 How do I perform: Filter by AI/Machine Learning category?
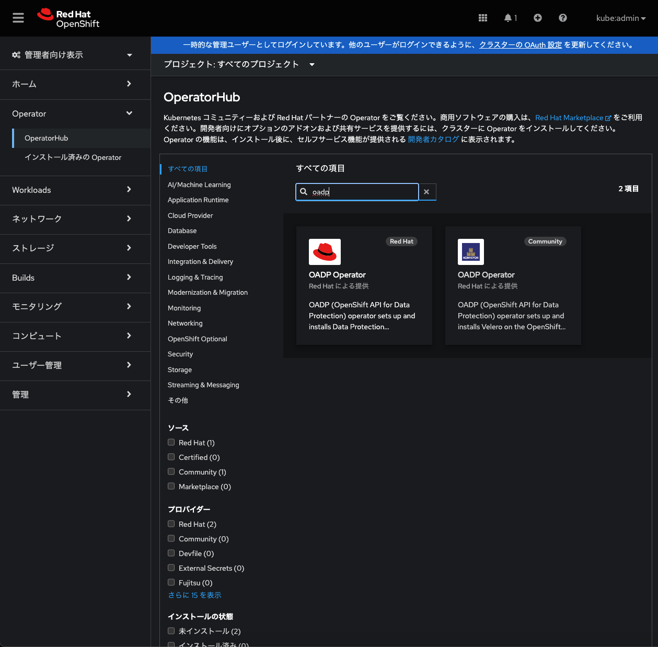pyautogui.click(x=199, y=184)
